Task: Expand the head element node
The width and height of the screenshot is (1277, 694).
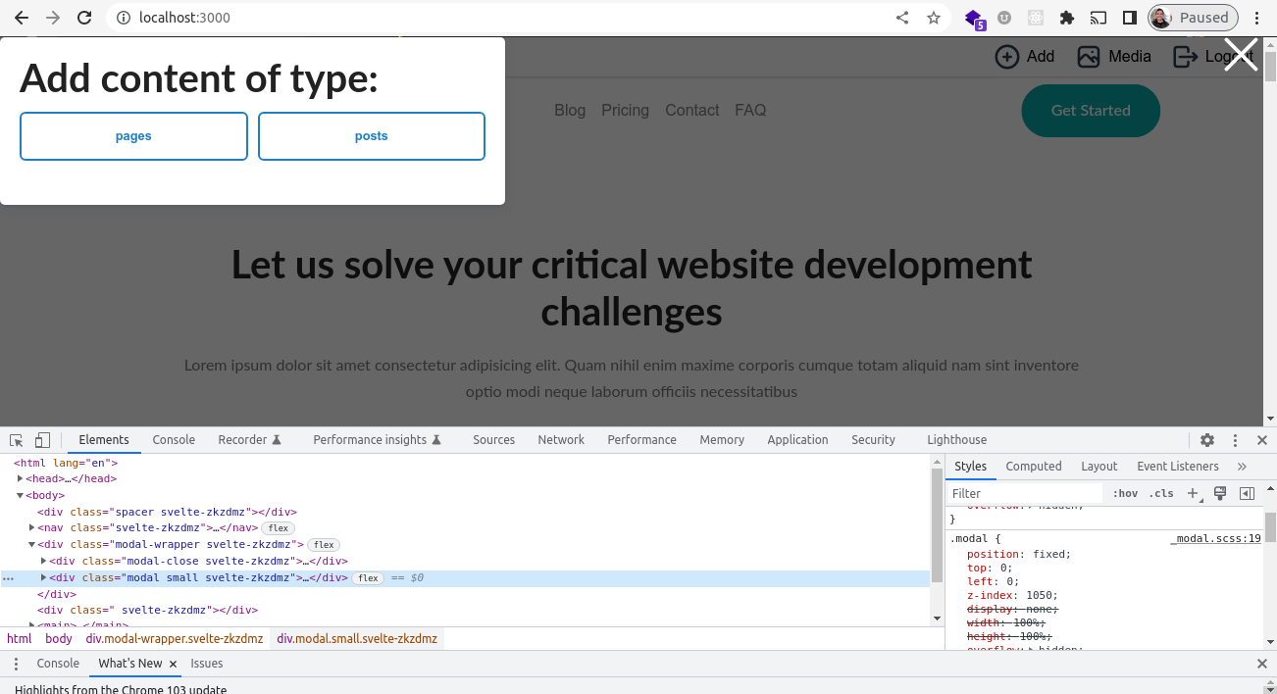Action: click(21, 479)
